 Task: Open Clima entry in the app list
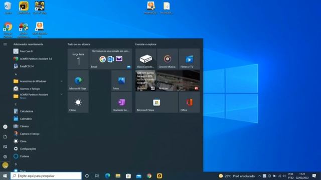click(x=38, y=141)
